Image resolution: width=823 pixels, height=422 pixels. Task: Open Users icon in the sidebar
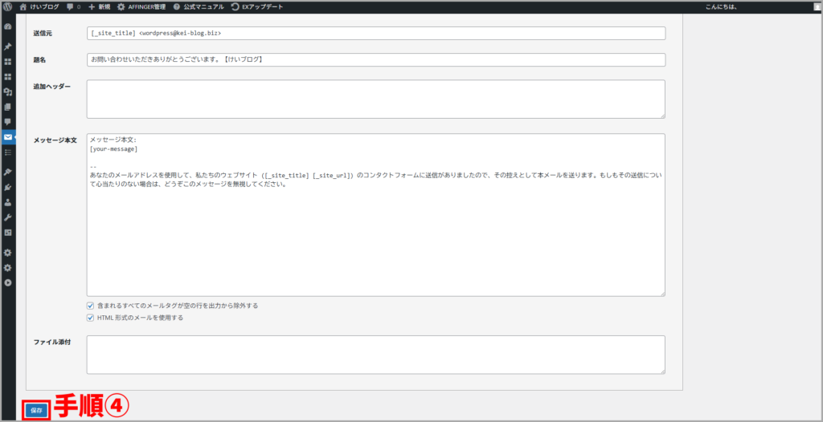tap(8, 202)
